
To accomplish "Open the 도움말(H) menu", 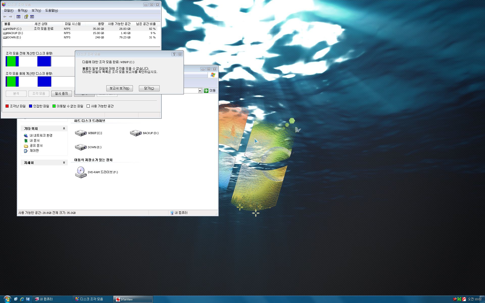I will click(x=52, y=11).
